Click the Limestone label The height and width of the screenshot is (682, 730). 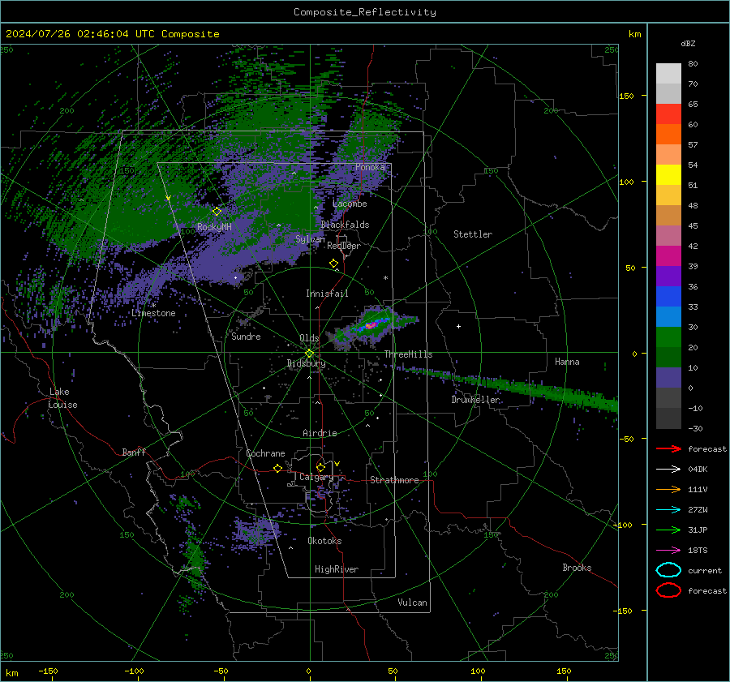point(153,313)
